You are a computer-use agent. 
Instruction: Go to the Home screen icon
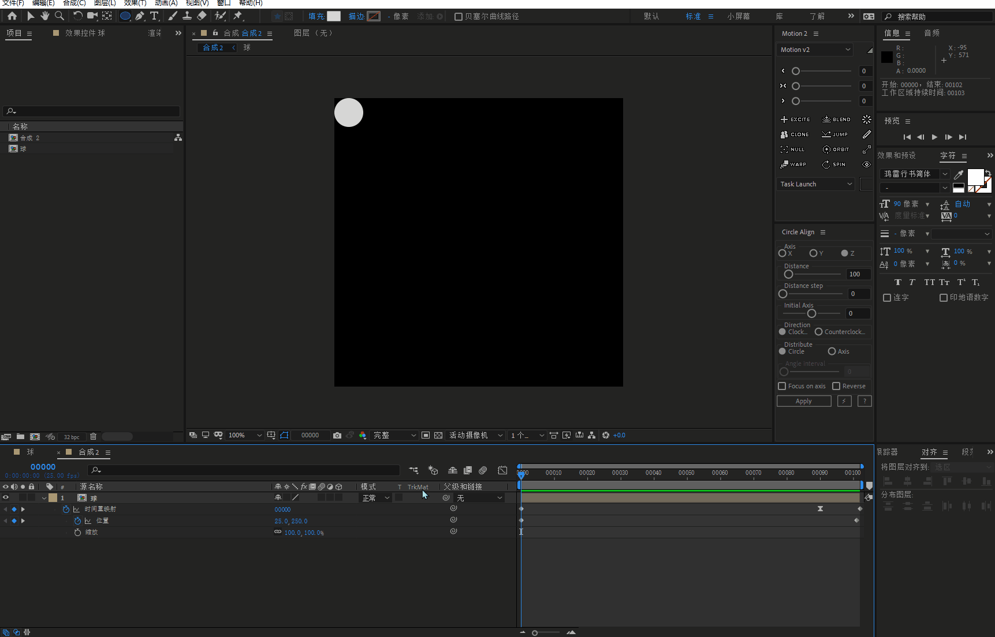(12, 16)
